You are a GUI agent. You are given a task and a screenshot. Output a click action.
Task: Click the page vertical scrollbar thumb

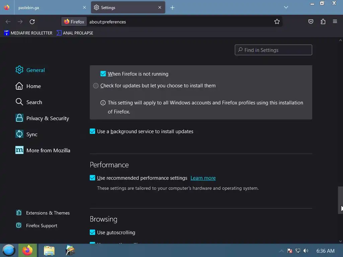pos(340,200)
